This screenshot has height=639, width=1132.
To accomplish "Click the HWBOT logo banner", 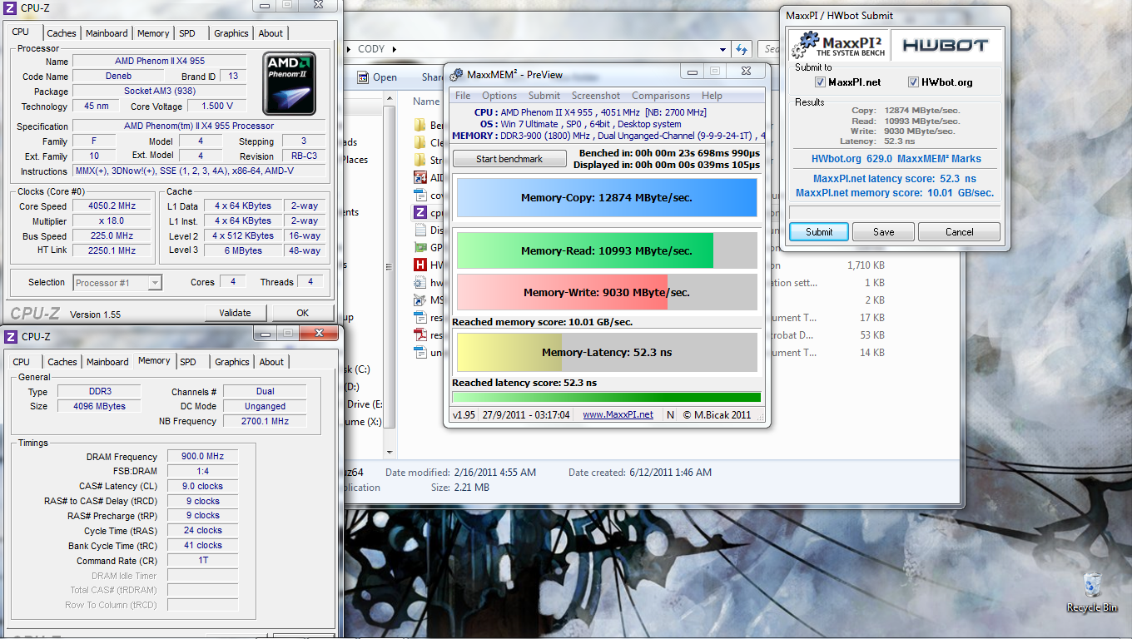I will [945, 45].
